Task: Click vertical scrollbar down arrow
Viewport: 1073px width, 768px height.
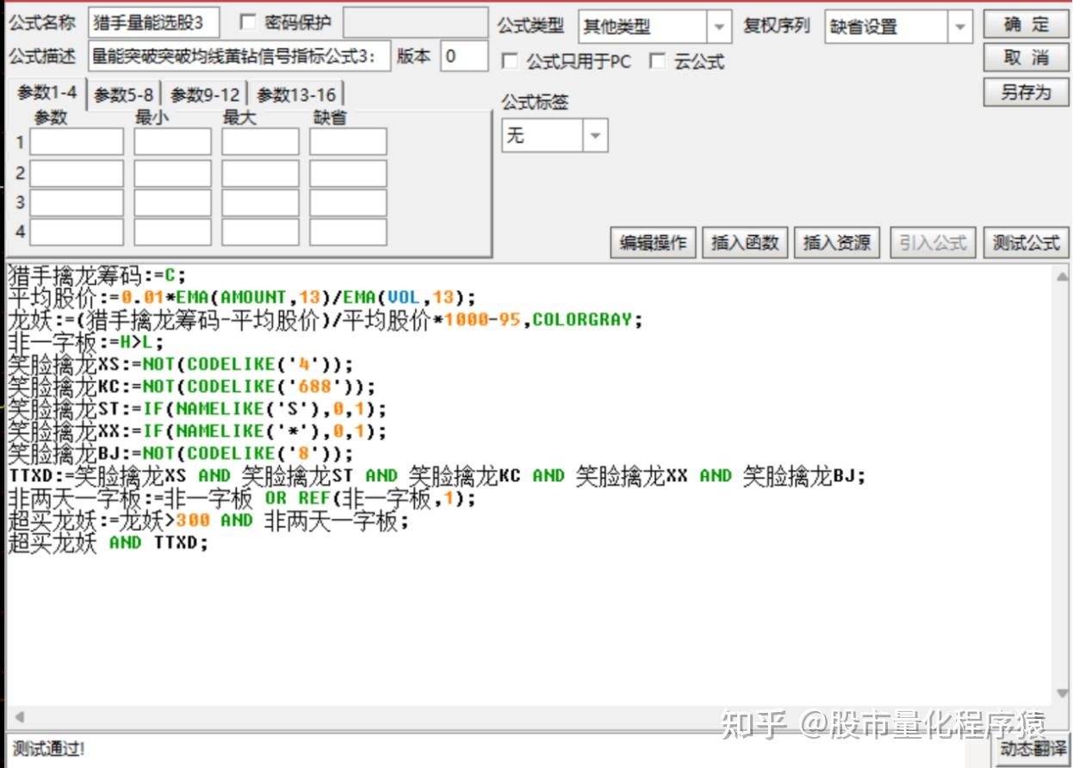Action: point(1062,695)
